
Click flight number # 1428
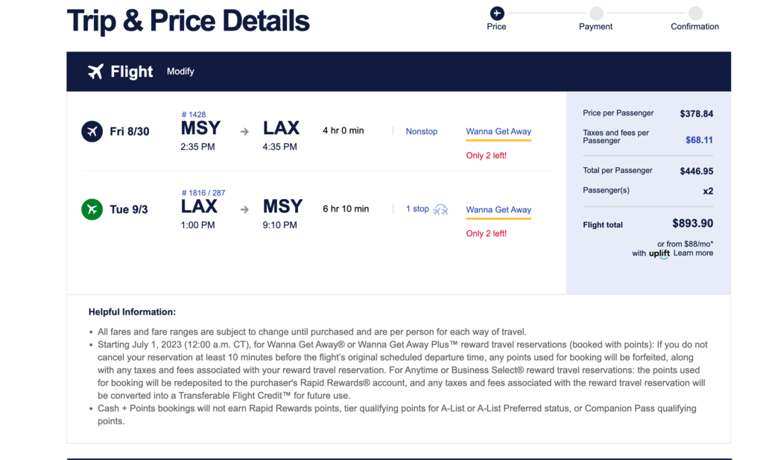(194, 114)
